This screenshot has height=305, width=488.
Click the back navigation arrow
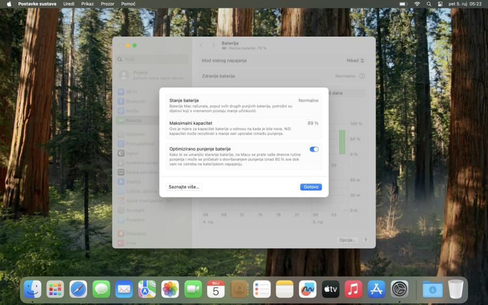click(x=201, y=46)
